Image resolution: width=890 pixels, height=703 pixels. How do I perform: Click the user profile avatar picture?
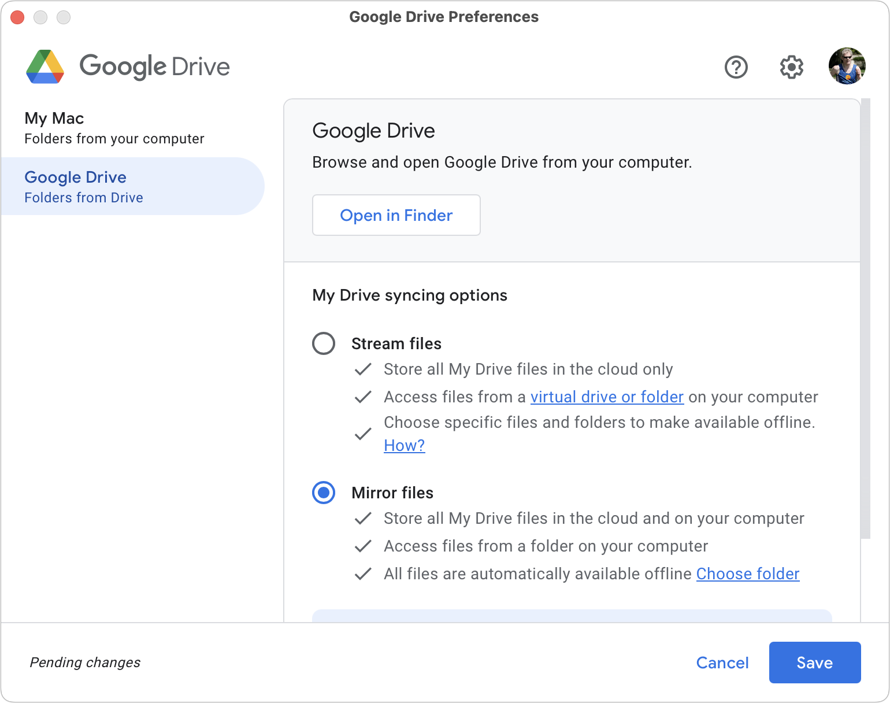point(847,66)
